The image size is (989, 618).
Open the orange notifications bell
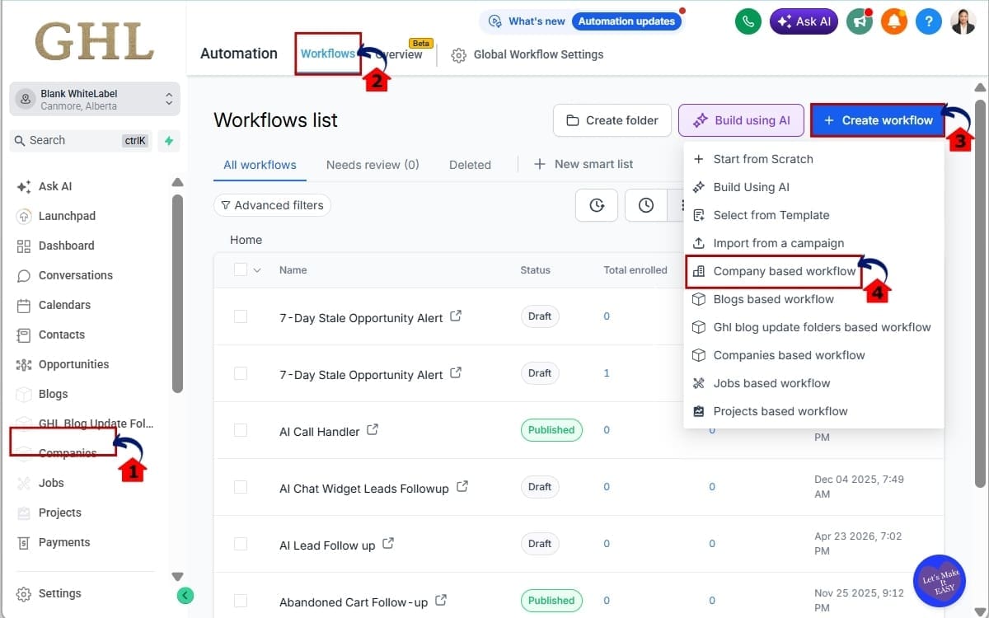click(x=894, y=21)
